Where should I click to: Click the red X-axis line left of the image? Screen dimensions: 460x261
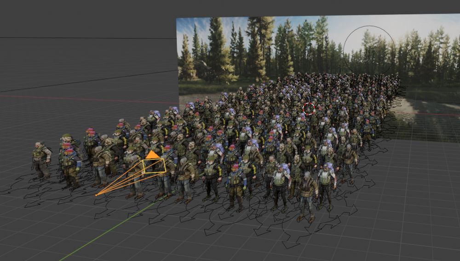coord(92,99)
